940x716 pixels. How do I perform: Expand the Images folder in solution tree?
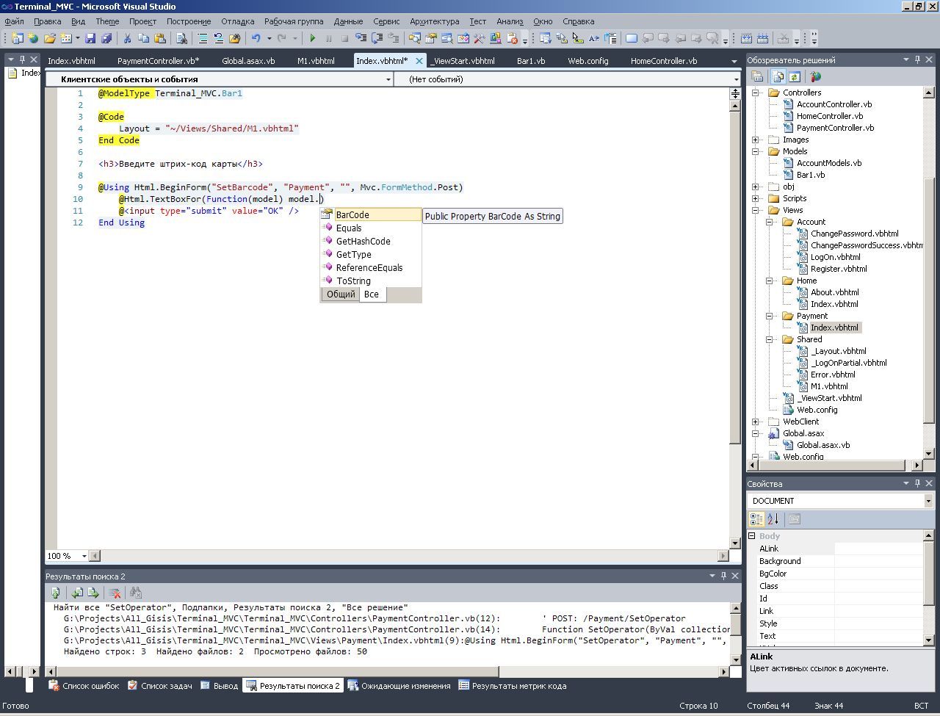tap(755, 140)
